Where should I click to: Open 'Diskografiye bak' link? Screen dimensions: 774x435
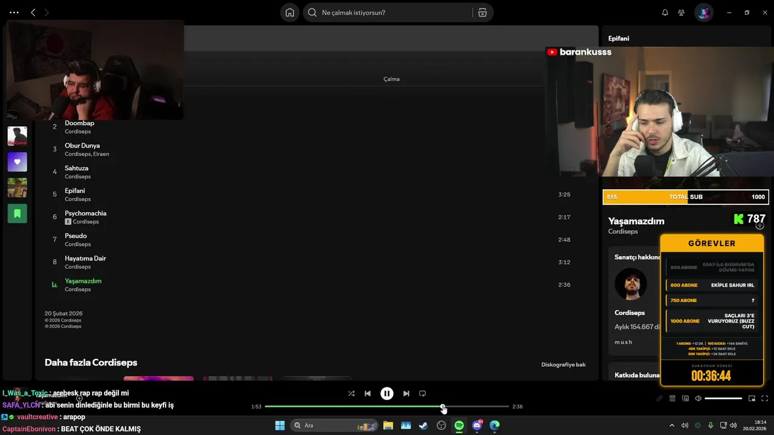pos(564,364)
